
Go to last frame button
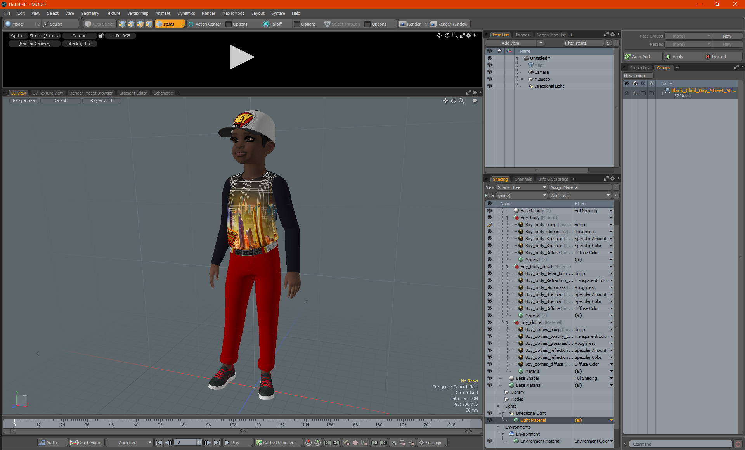point(217,443)
